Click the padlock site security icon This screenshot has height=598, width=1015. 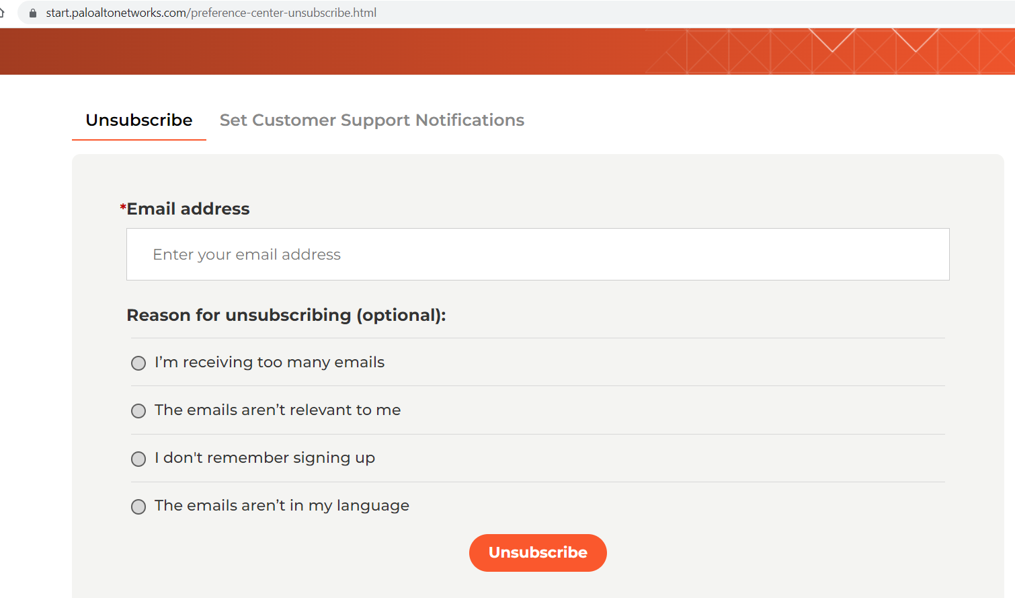click(33, 13)
